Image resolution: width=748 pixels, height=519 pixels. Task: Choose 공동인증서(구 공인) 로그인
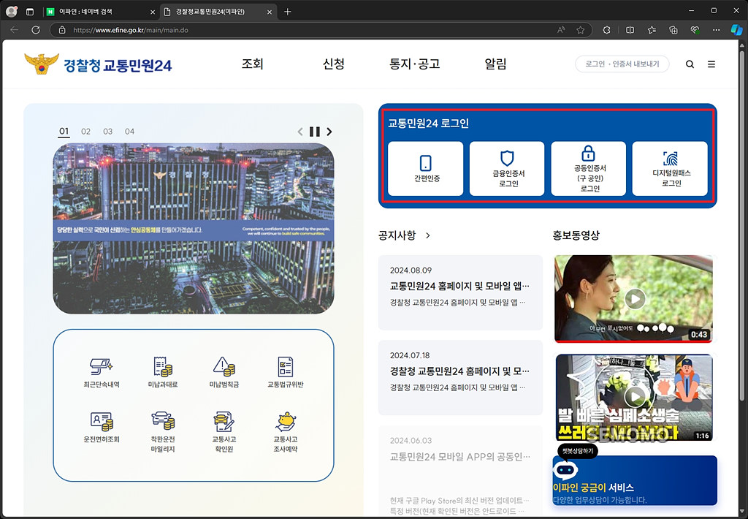point(589,169)
